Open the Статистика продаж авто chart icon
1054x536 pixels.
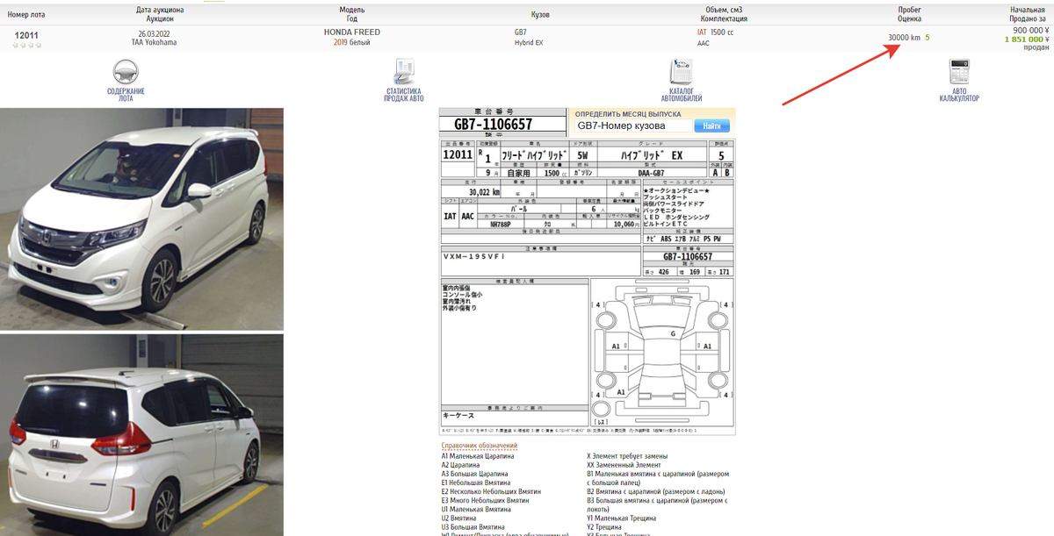click(x=404, y=72)
